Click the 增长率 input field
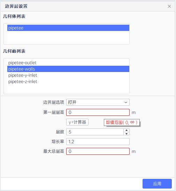The height and width of the screenshot is (191, 176). tap(98, 142)
